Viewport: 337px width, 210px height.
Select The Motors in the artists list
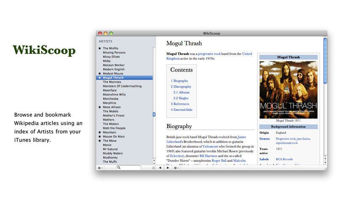click(x=111, y=124)
